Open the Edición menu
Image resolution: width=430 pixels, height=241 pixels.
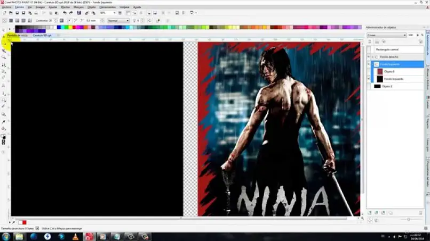[19, 7]
